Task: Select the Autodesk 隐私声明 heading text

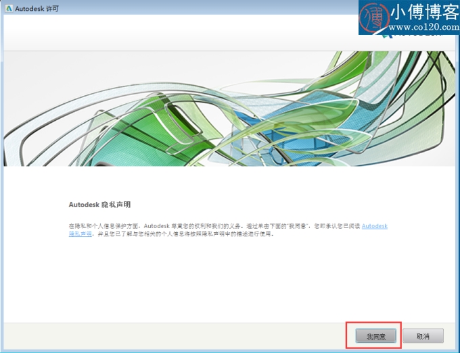Action: 99,205
